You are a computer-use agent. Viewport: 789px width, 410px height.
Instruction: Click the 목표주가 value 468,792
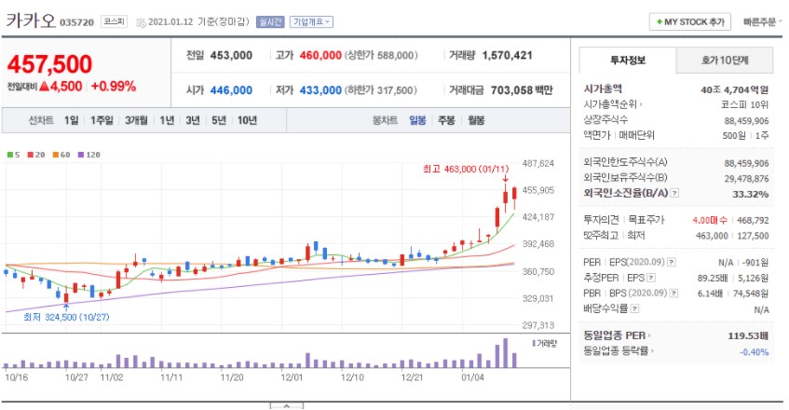point(753,220)
